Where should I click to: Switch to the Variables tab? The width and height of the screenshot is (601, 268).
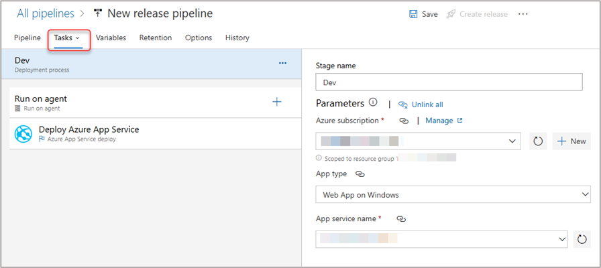pos(111,38)
